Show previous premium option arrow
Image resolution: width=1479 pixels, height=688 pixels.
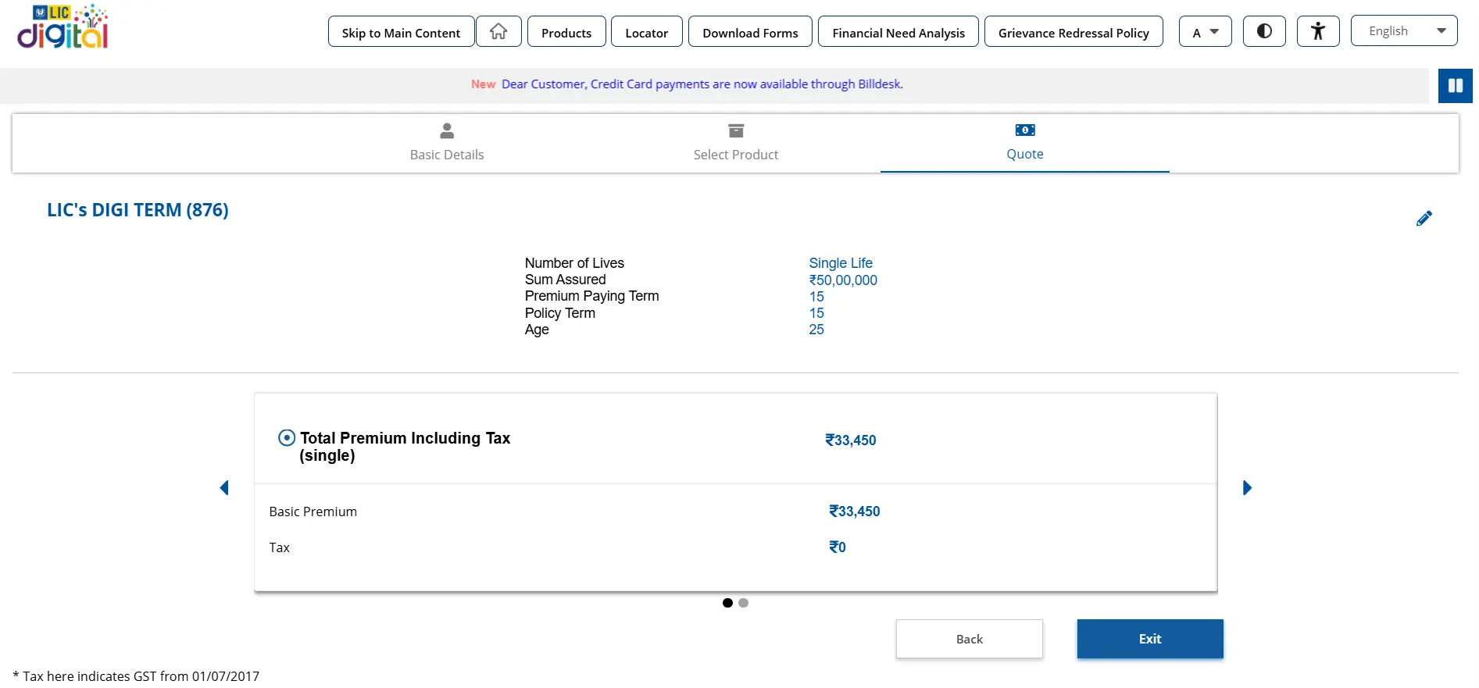(224, 488)
